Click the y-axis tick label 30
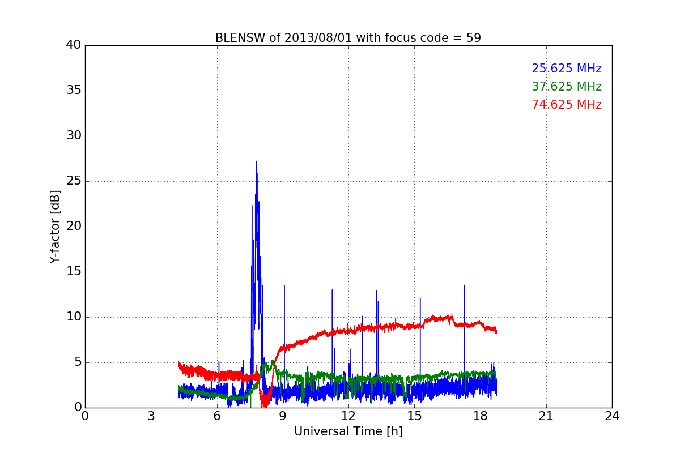This screenshot has width=680, height=453. point(74,136)
